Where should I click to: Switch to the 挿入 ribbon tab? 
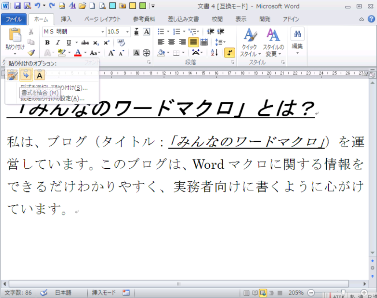click(66, 19)
